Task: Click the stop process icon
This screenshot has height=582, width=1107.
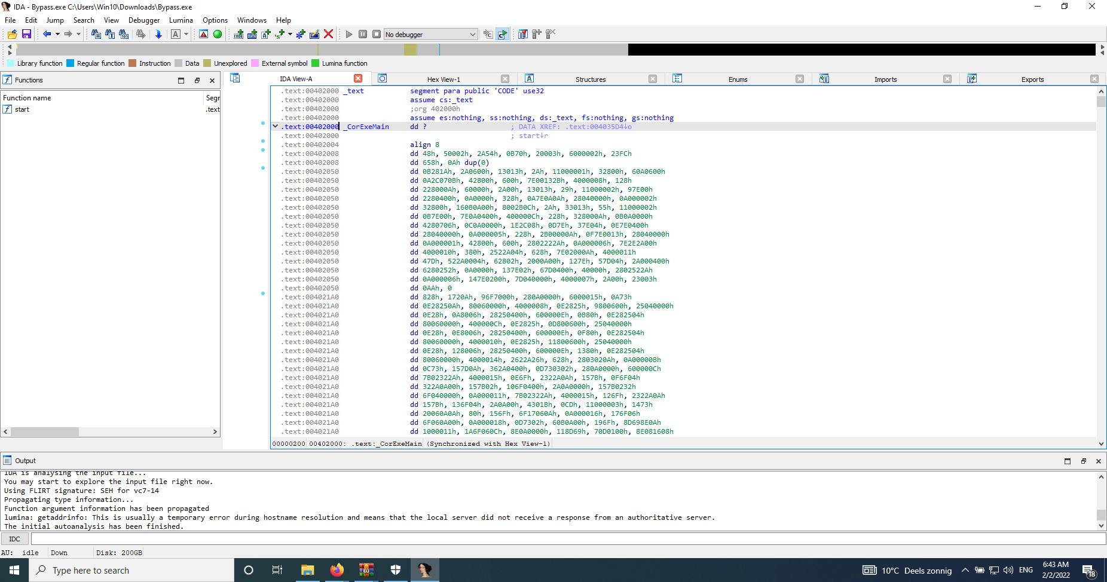Action: pos(376,34)
